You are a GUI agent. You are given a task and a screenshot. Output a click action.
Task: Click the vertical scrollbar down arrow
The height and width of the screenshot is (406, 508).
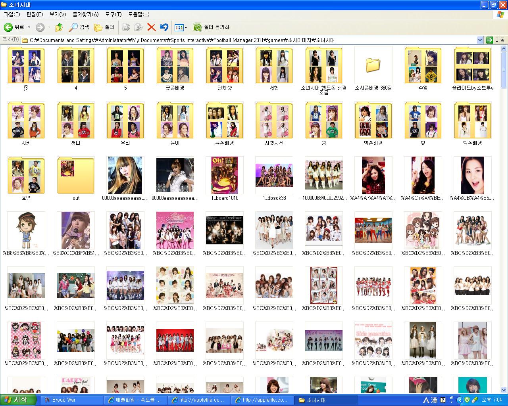click(504, 390)
